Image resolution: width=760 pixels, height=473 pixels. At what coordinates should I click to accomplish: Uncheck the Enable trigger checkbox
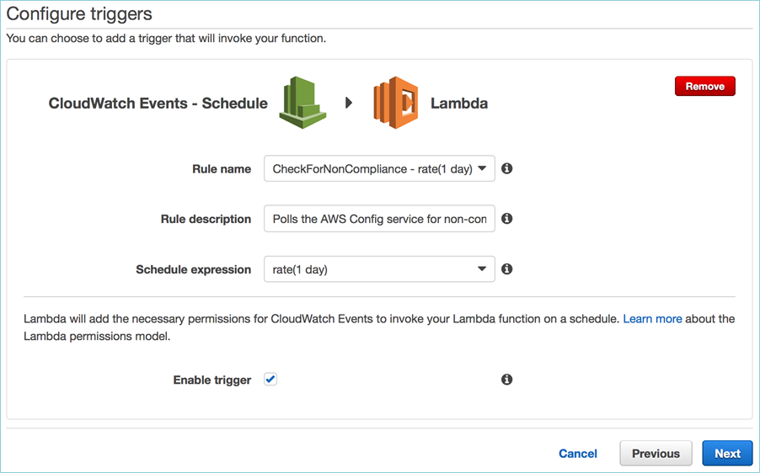[270, 380]
